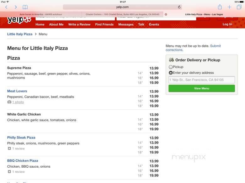
Task: Open Home in Yelp navigation
Action: pyautogui.click(x=40, y=24)
